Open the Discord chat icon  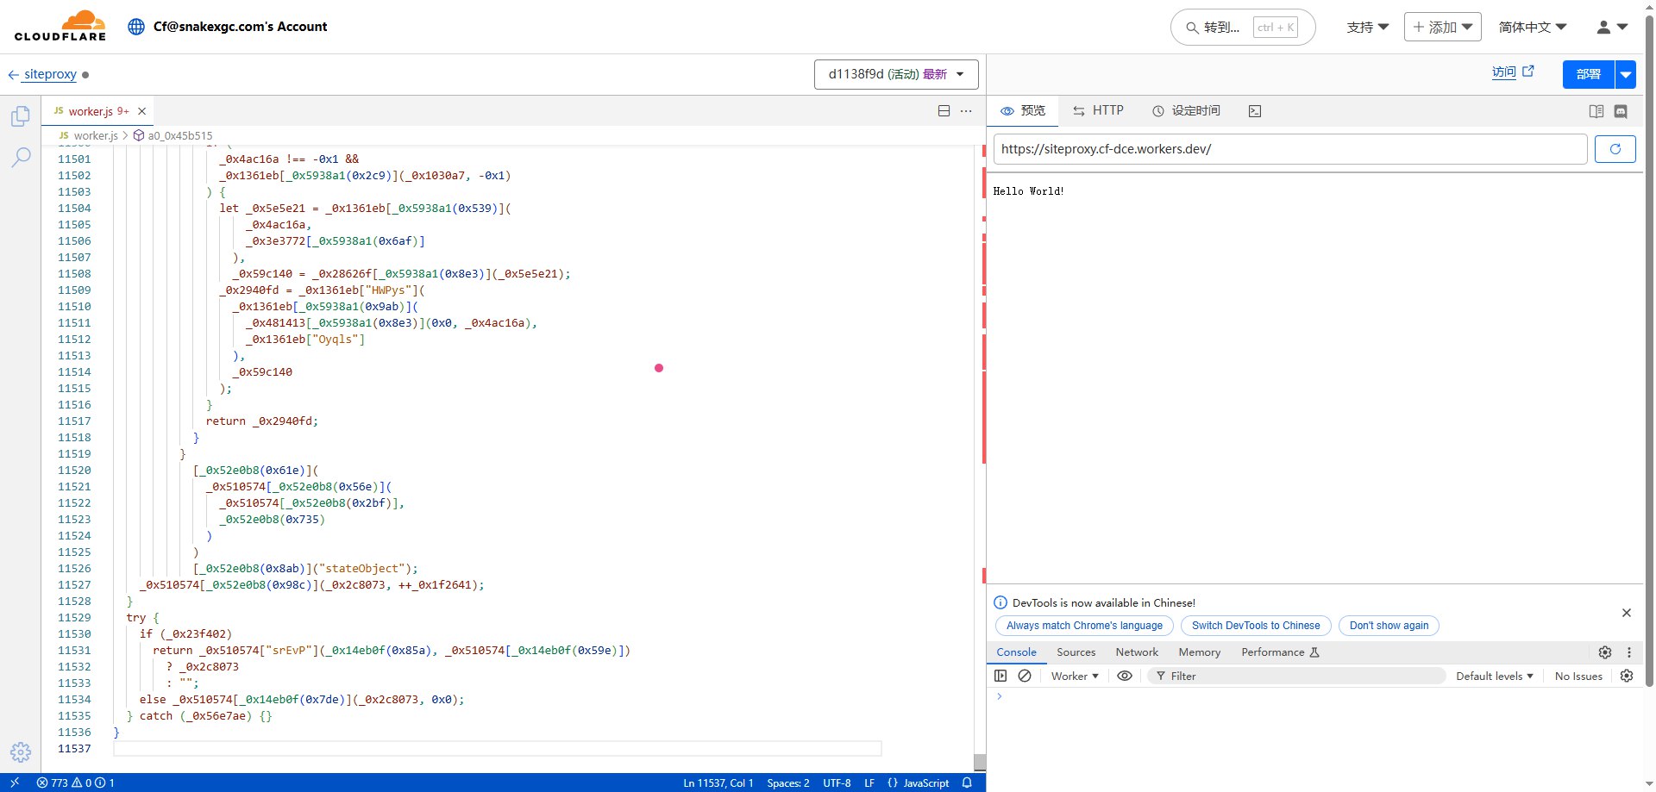(x=1621, y=111)
